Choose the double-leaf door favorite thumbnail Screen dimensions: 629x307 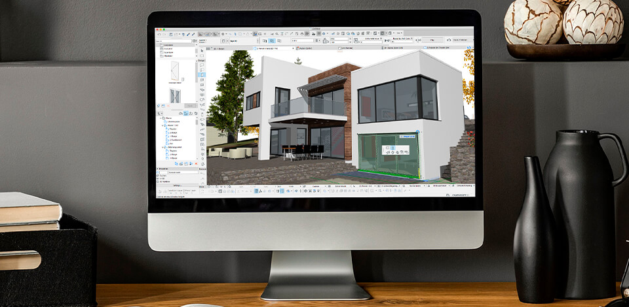[176, 96]
